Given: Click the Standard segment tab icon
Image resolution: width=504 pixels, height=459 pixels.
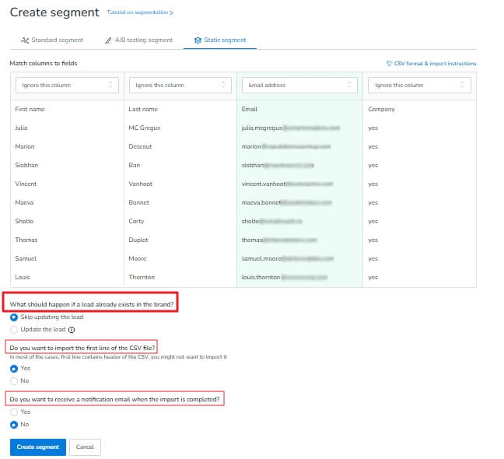Looking at the screenshot, I should coord(25,40).
